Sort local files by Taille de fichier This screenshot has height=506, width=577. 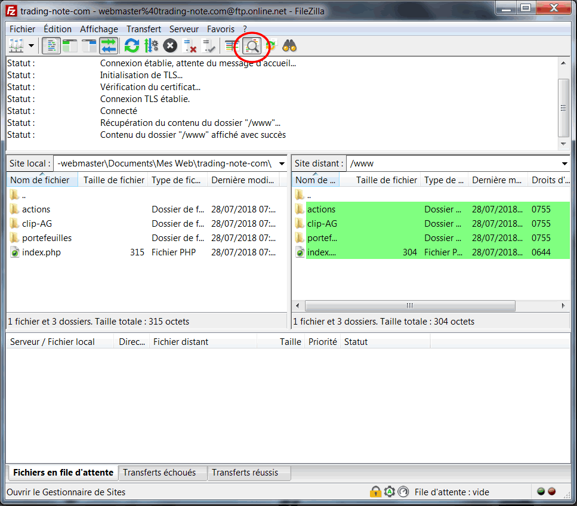click(113, 180)
